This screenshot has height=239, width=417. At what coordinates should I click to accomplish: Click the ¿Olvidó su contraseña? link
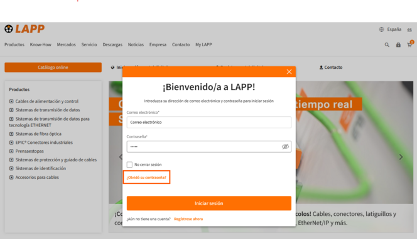146,178
